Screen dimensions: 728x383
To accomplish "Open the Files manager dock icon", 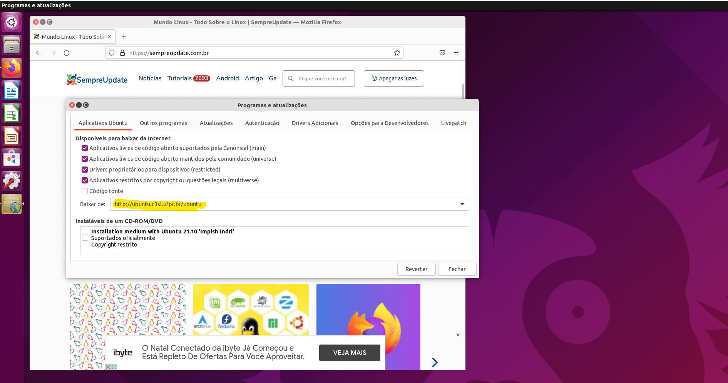I will [12, 45].
